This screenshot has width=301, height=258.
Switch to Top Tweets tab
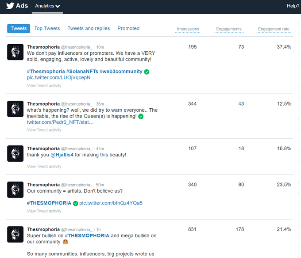click(x=47, y=28)
